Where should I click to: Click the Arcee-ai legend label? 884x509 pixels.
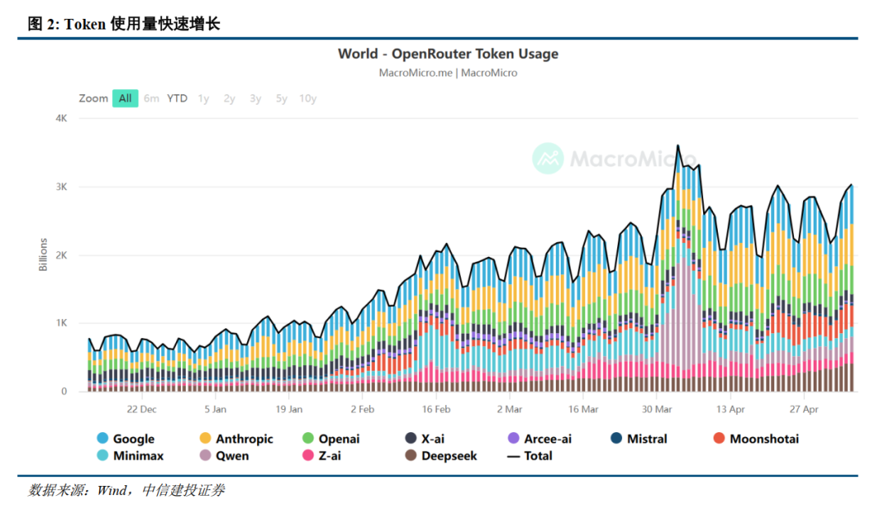tap(548, 439)
